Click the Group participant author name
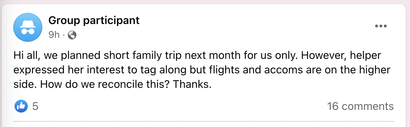This screenshot has height=127, width=410. click(94, 21)
